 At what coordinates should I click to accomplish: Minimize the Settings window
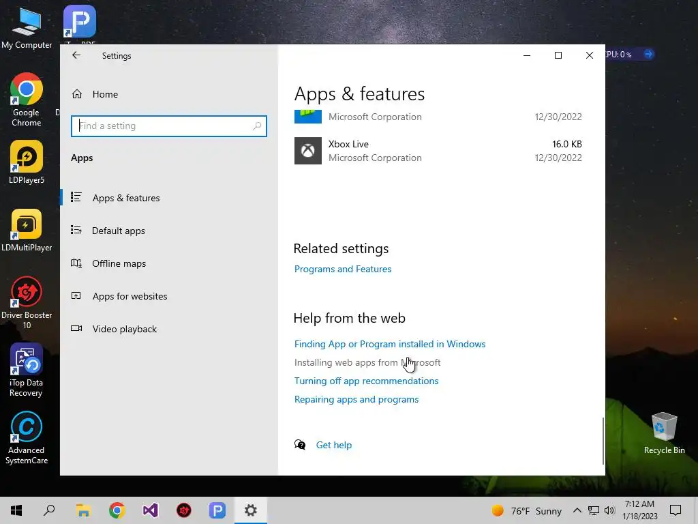click(527, 55)
